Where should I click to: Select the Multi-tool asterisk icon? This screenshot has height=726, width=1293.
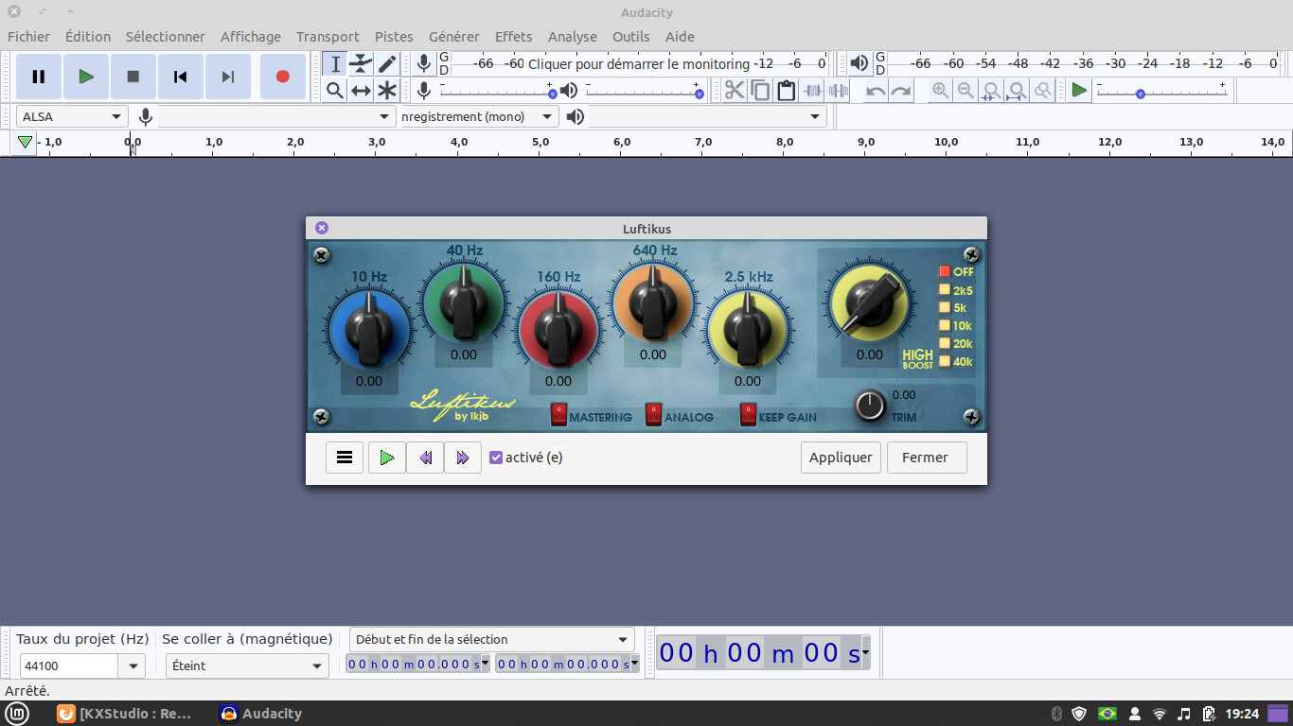point(387,90)
